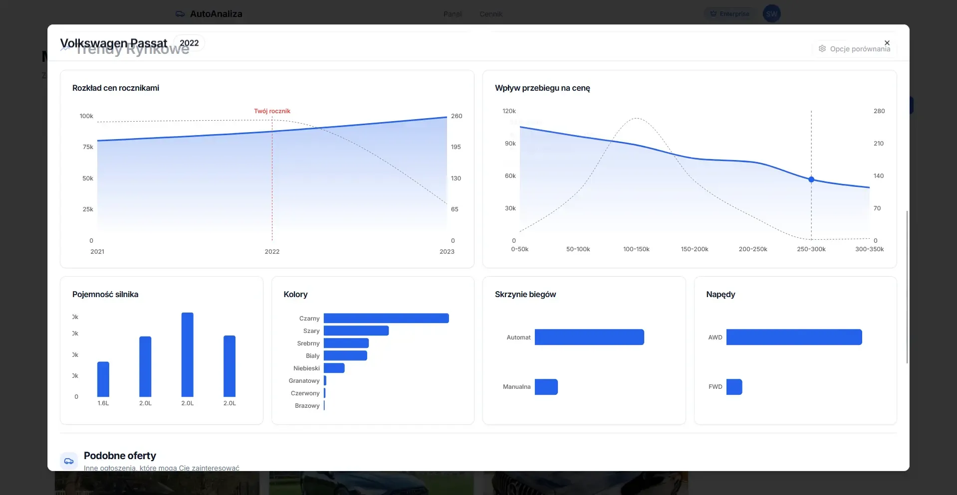Click the gear icon in Opcje porównania
957x495 pixels.
tap(822, 49)
